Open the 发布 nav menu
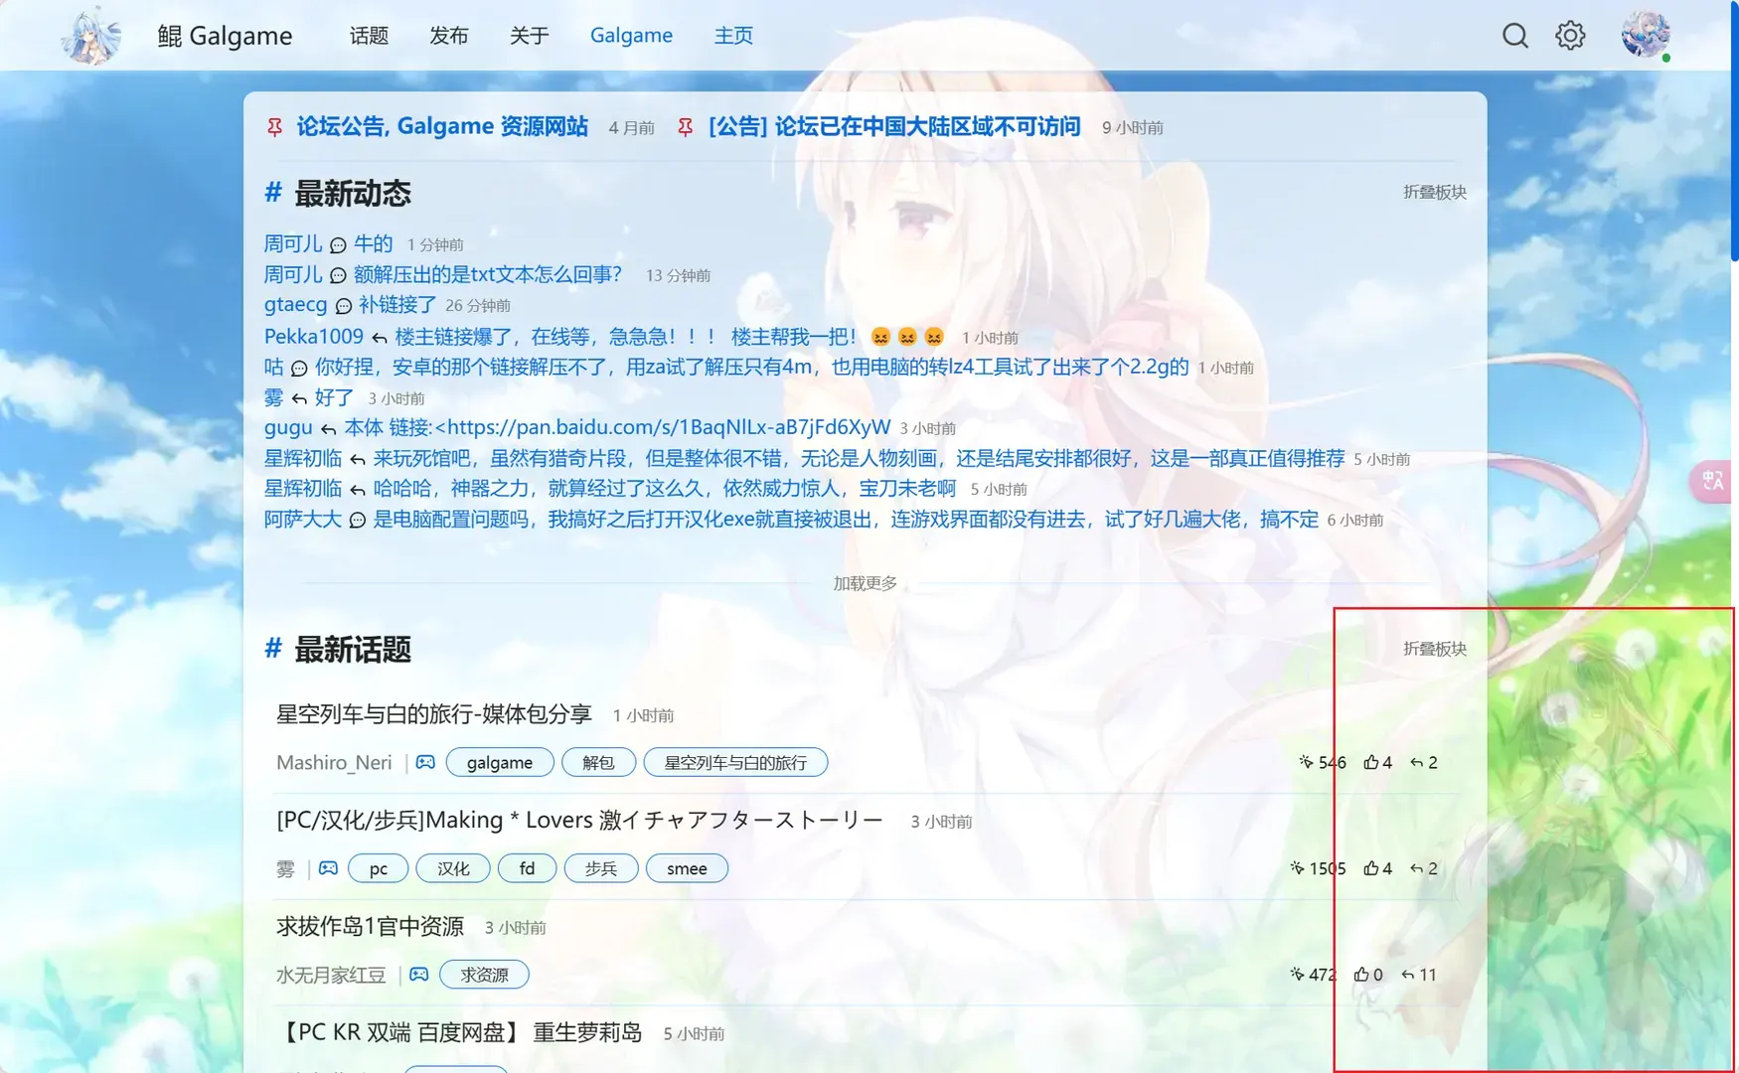The height and width of the screenshot is (1073, 1739). coord(448,36)
